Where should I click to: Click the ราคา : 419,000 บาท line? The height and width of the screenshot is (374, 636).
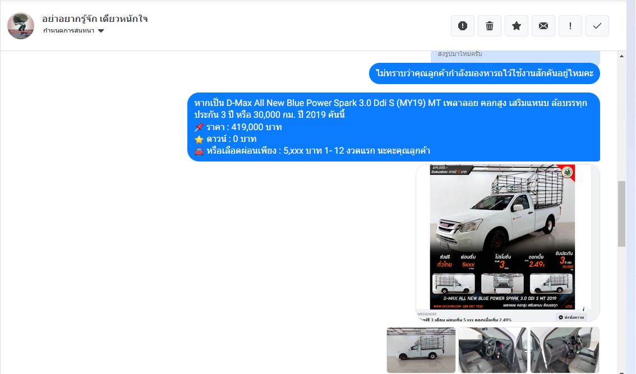point(238,127)
